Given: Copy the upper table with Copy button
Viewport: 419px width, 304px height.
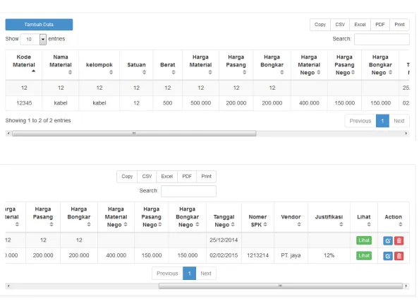Looking at the screenshot, I should coord(320,24).
